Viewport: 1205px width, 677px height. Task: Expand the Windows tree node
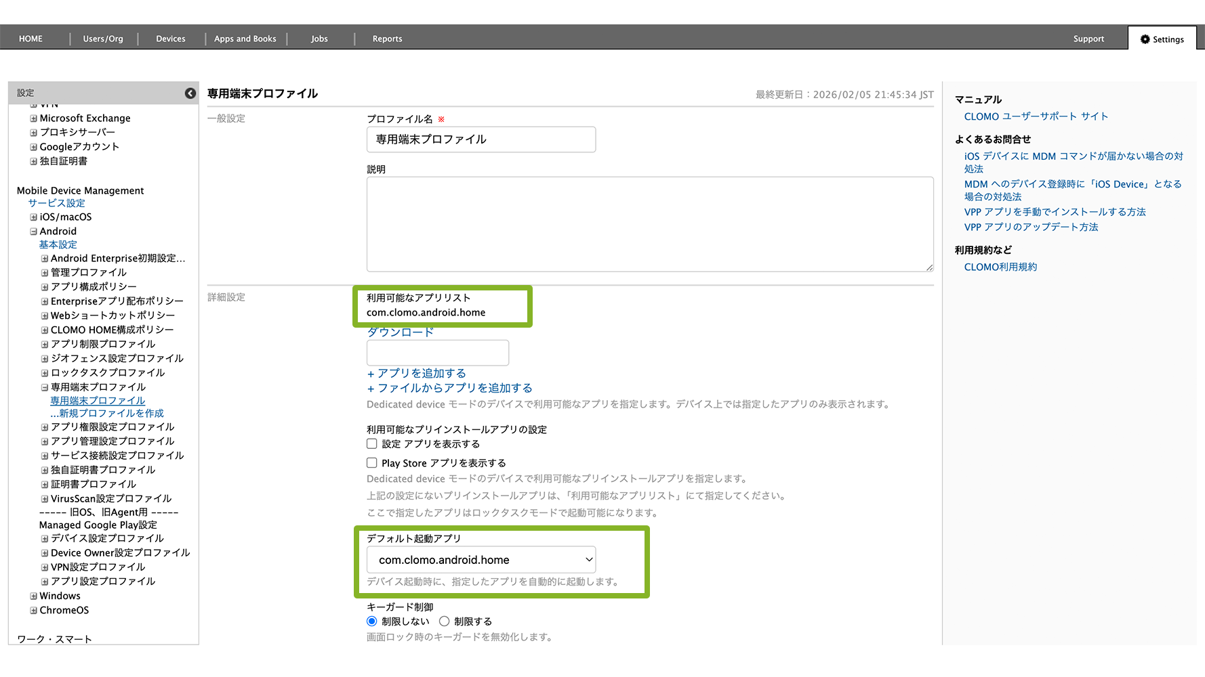point(33,596)
